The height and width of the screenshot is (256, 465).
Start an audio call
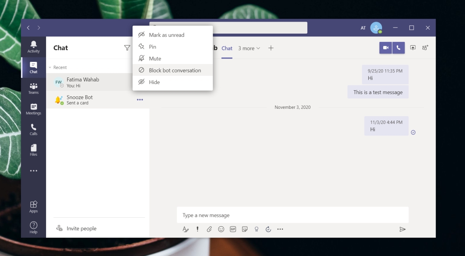pyautogui.click(x=398, y=48)
